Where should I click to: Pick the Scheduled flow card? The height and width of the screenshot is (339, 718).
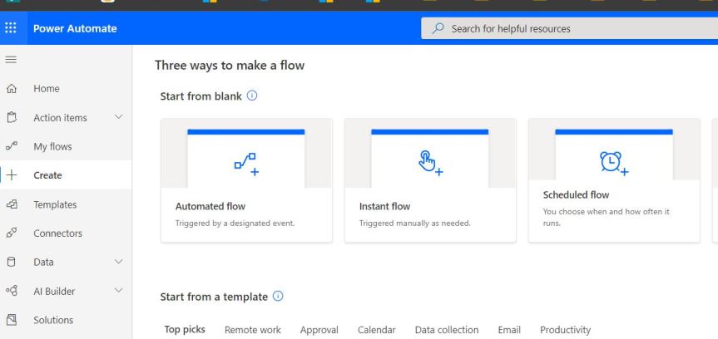coord(613,180)
